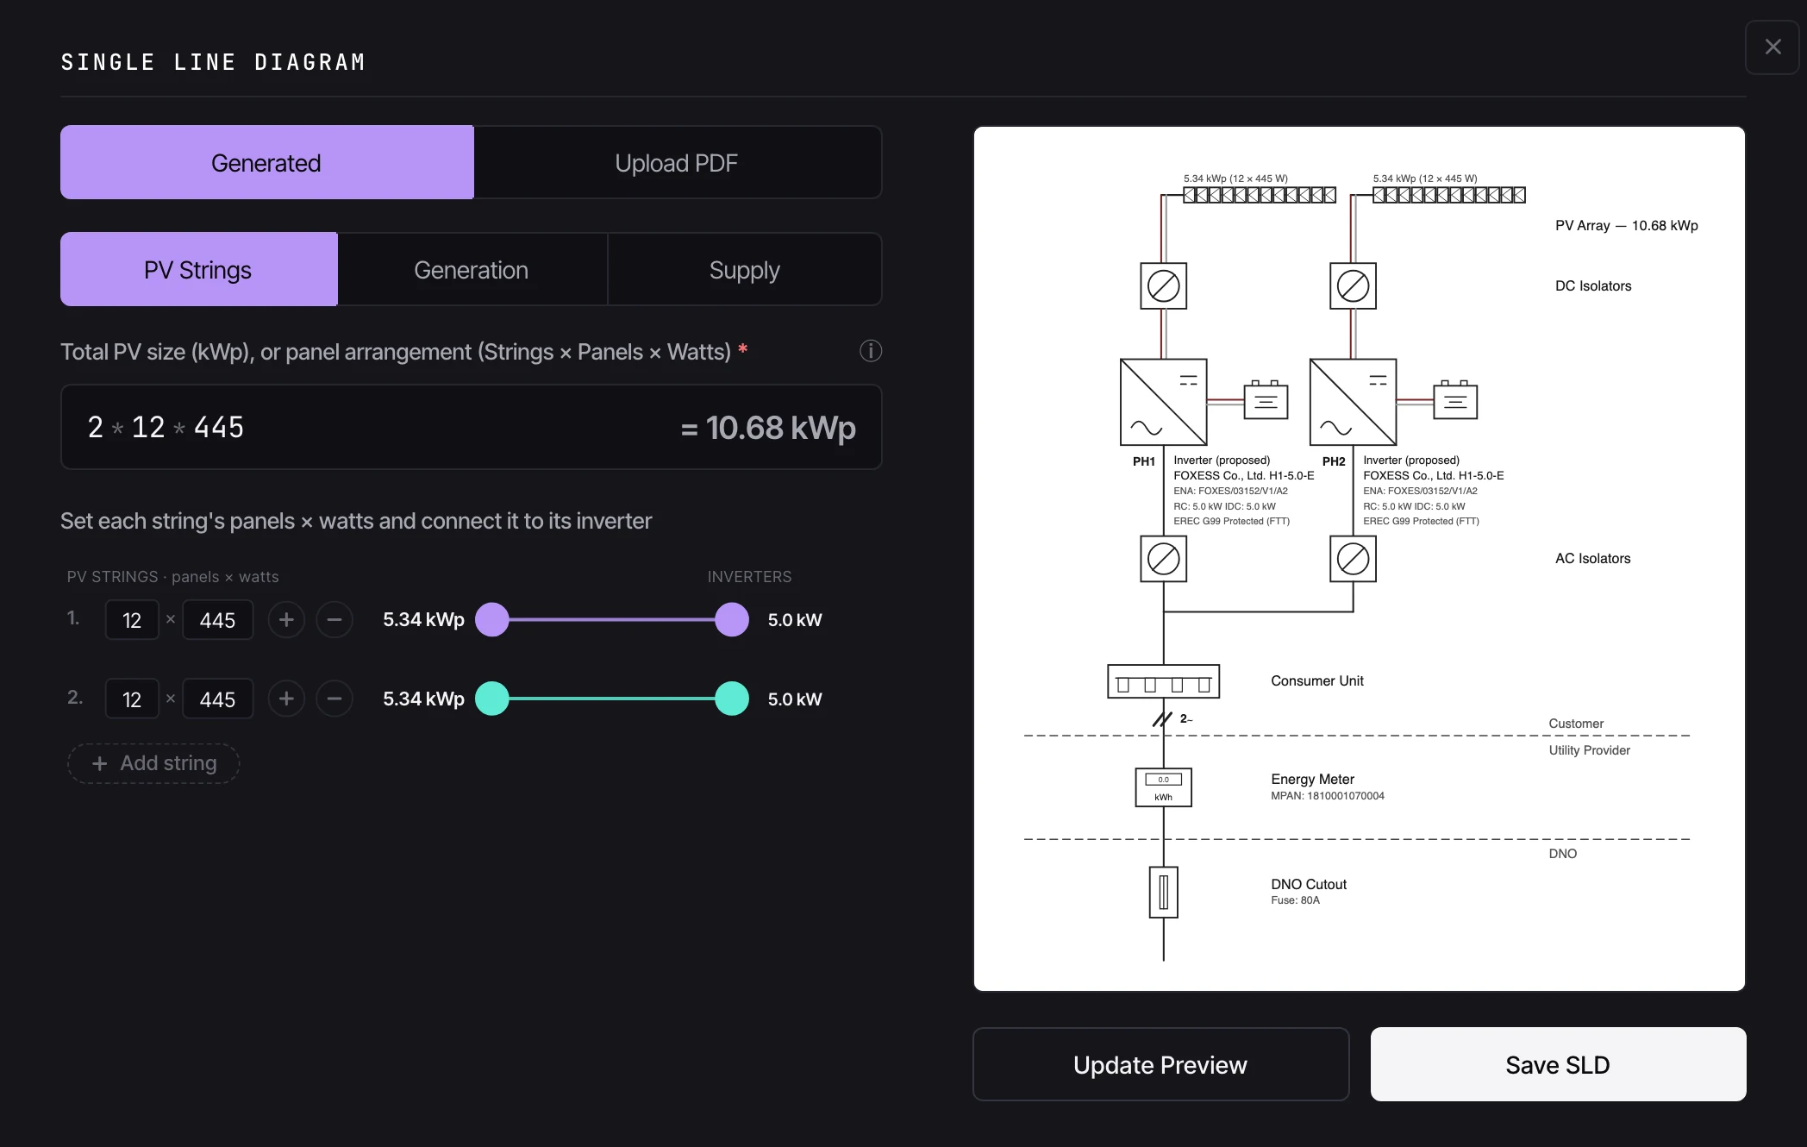This screenshot has width=1807, height=1147.
Task: Decrease string 1 with its minus icon
Action: pyautogui.click(x=335, y=619)
